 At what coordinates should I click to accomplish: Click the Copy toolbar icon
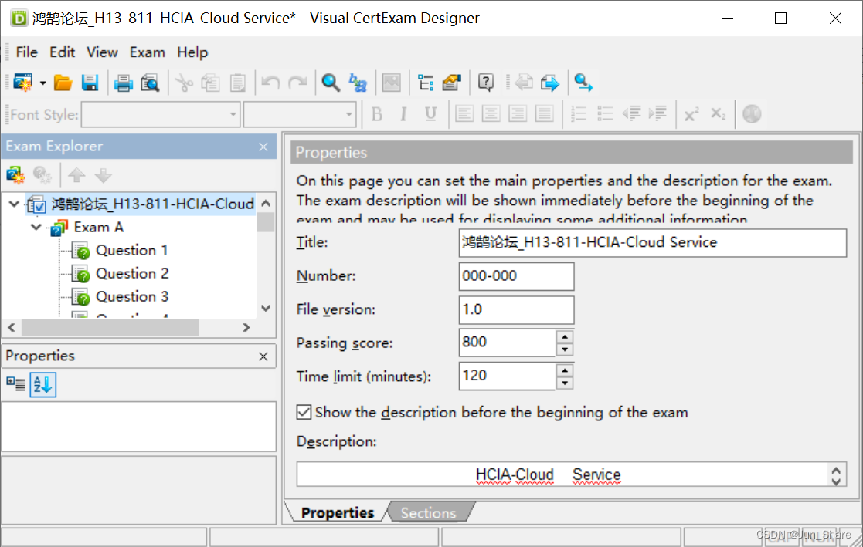210,83
